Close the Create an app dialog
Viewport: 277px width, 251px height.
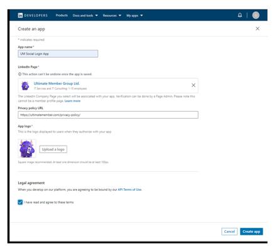(x=258, y=29)
